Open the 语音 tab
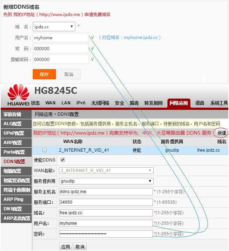229x251 pixels. coord(200,103)
